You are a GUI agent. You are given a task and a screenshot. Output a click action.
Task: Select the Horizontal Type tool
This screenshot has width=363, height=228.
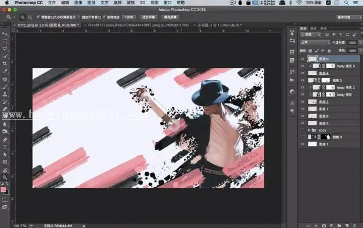pyautogui.click(x=5, y=147)
